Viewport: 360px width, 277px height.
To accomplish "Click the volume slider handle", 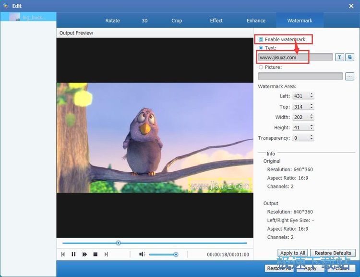I will 176,255.
